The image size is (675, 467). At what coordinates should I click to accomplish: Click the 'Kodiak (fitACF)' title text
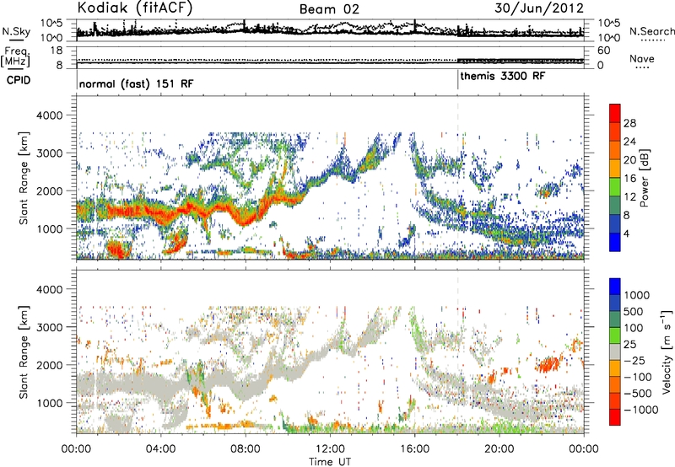tap(135, 8)
